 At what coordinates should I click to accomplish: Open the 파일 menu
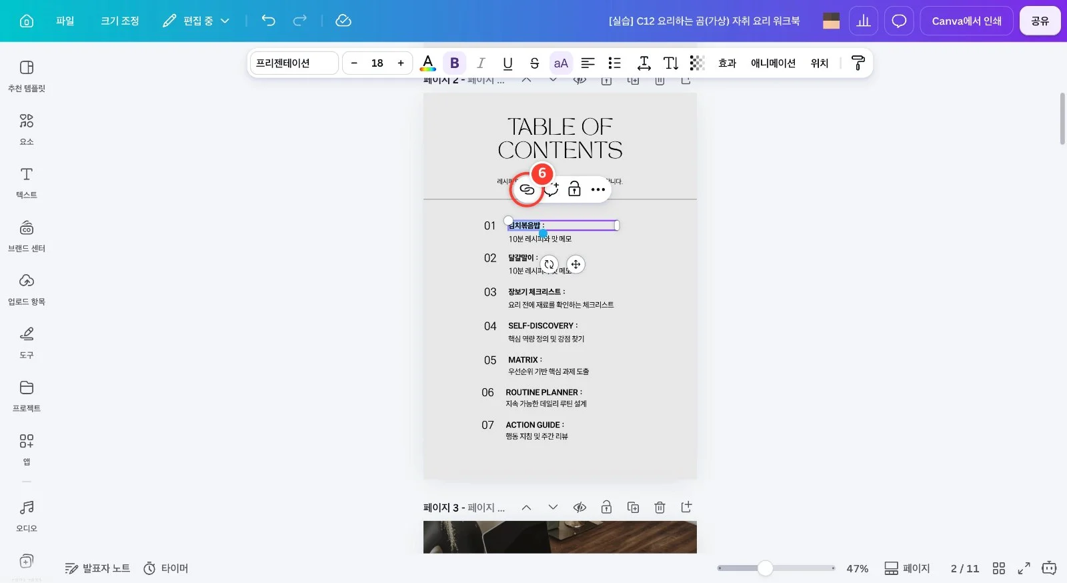tap(65, 21)
